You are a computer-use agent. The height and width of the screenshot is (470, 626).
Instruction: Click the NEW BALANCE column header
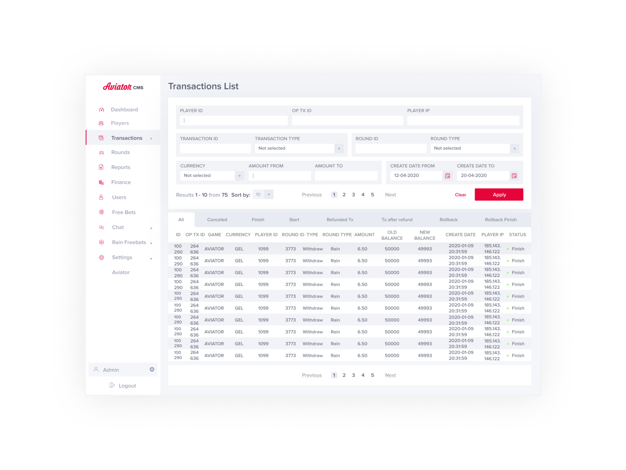click(x=425, y=235)
